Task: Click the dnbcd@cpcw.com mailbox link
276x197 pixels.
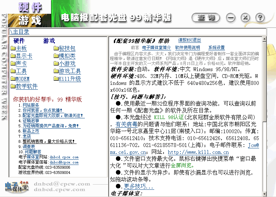Action: click(x=64, y=162)
